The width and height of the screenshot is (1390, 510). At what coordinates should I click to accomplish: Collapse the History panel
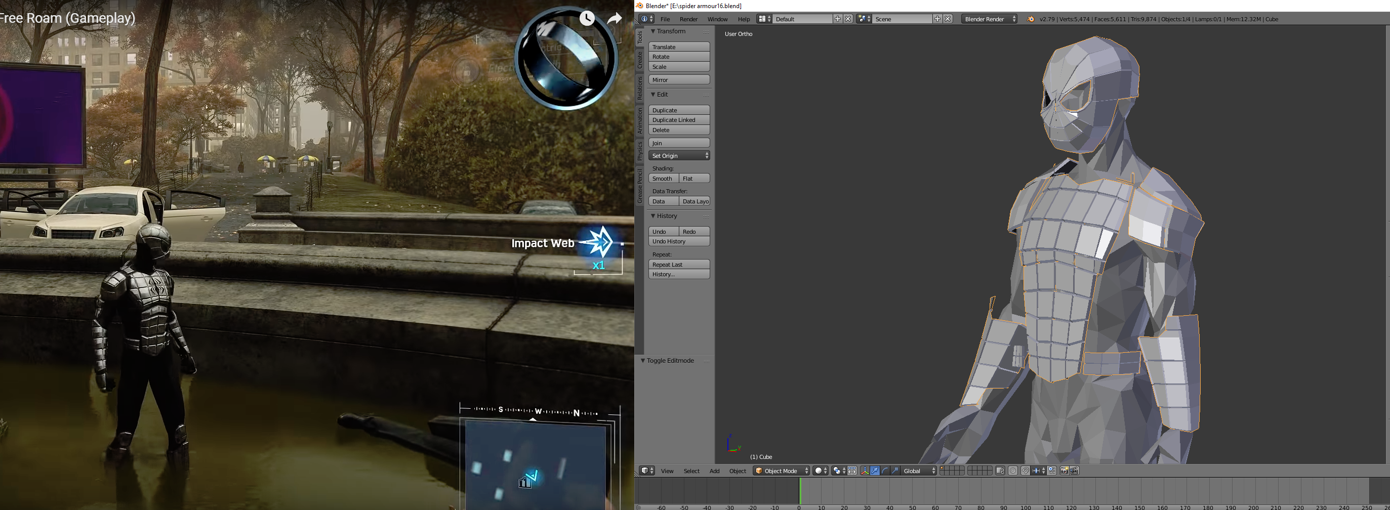(653, 216)
